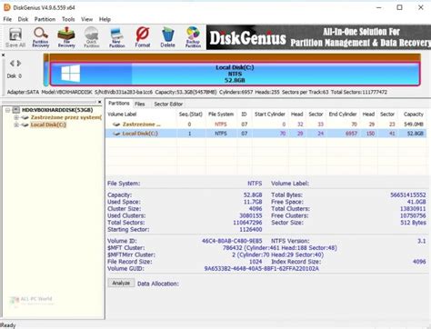Viewport: 431px width, 329px height.
Task: Open the Partition menu
Action: (45, 19)
